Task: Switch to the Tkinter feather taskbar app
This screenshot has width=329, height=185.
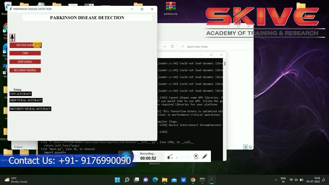Action: tap(212, 180)
